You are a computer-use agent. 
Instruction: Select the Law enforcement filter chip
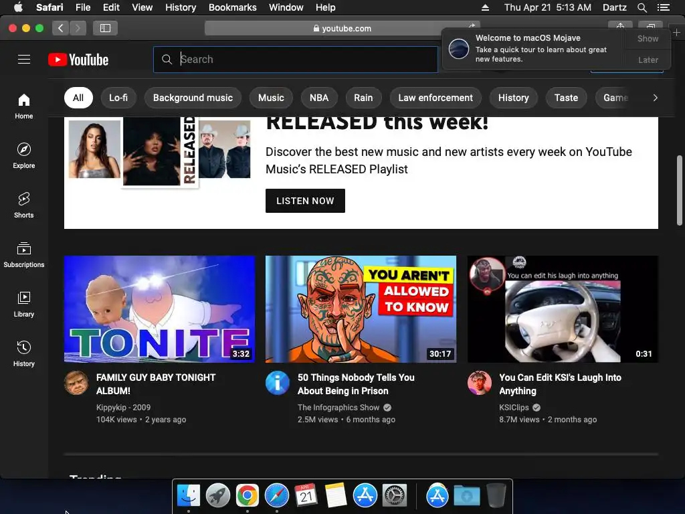click(435, 98)
